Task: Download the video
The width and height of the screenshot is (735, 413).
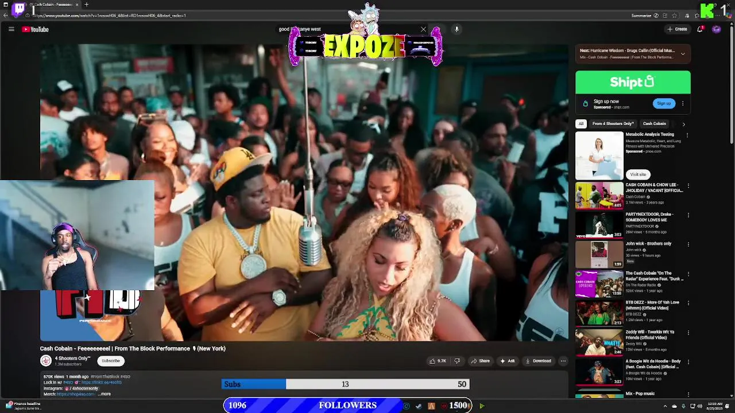Action: [x=539, y=361]
